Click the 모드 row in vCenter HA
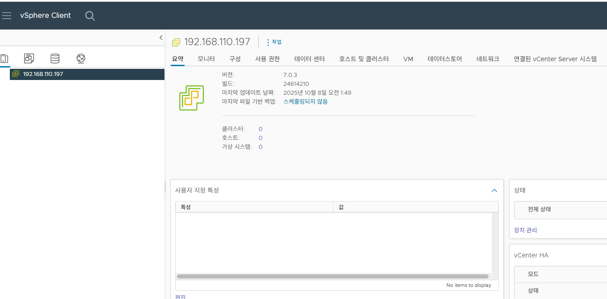The width and height of the screenshot is (607, 299). click(x=561, y=274)
